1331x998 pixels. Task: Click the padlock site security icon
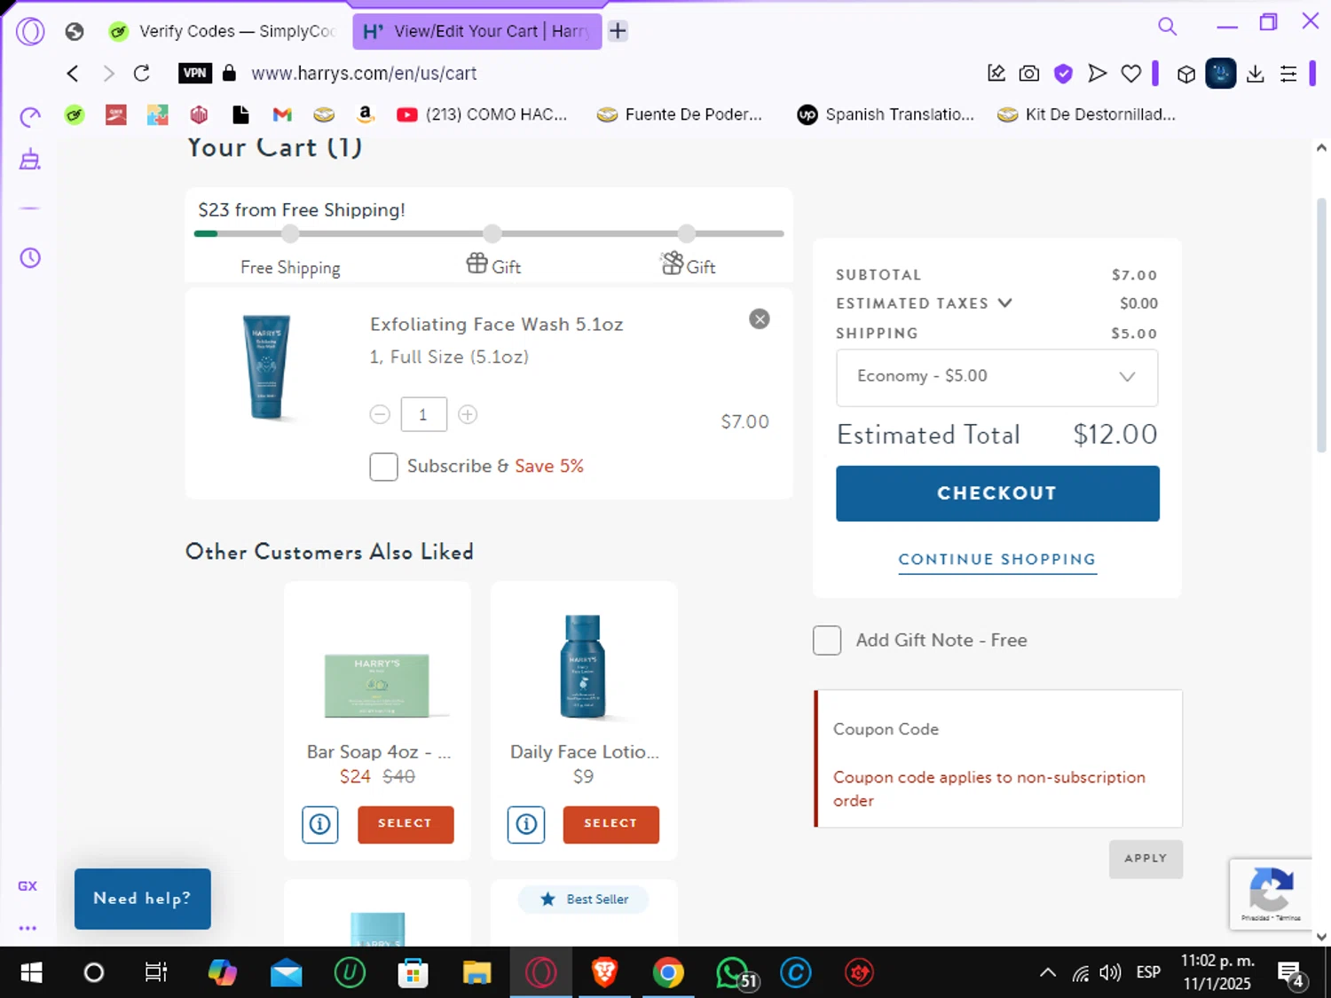click(229, 74)
